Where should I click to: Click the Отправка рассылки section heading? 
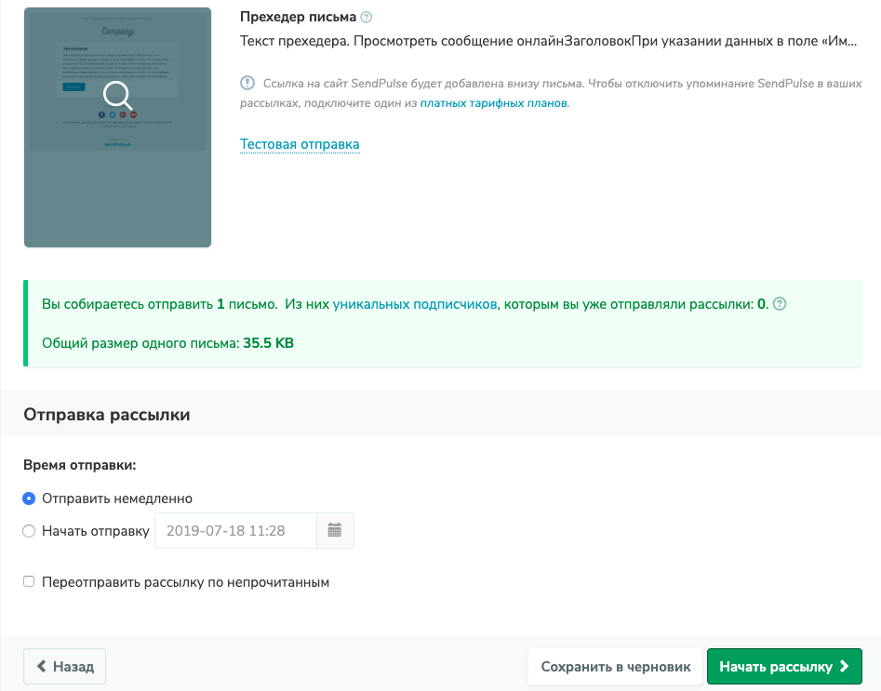point(107,415)
